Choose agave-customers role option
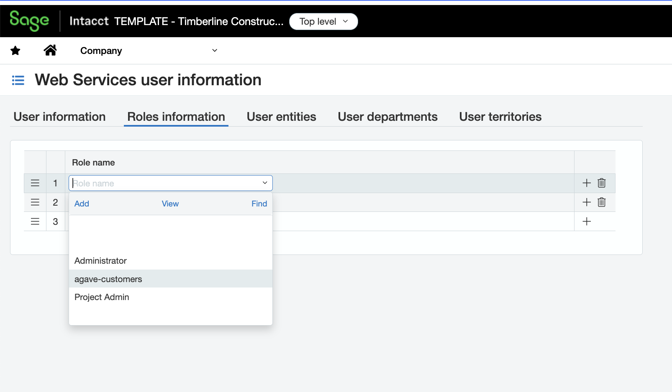The height and width of the screenshot is (392, 672). 171,279
